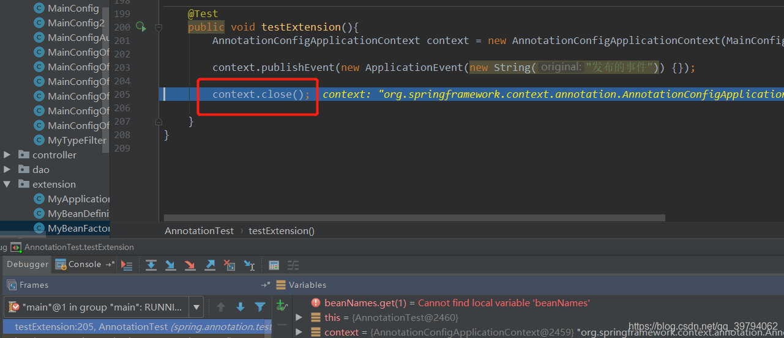Image resolution: width=784 pixels, height=338 pixels.
Task: Click the Step Into debugger icon
Action: 171,265
